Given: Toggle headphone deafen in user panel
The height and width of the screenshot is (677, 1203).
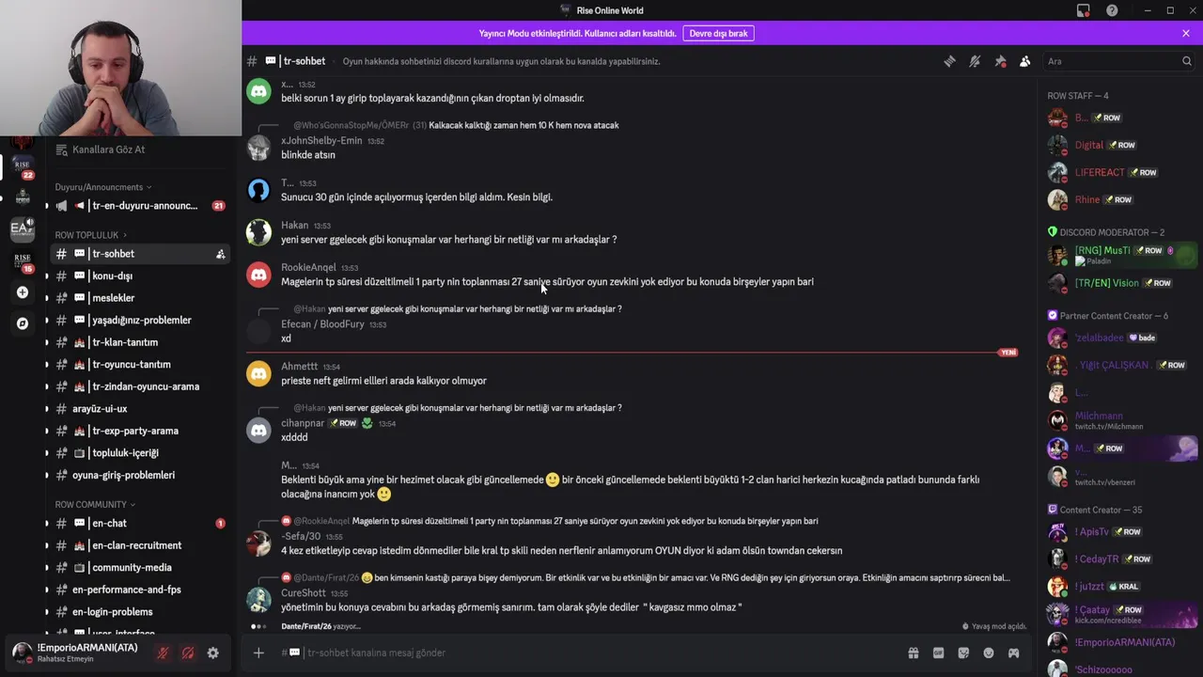Looking at the screenshot, I should [188, 653].
